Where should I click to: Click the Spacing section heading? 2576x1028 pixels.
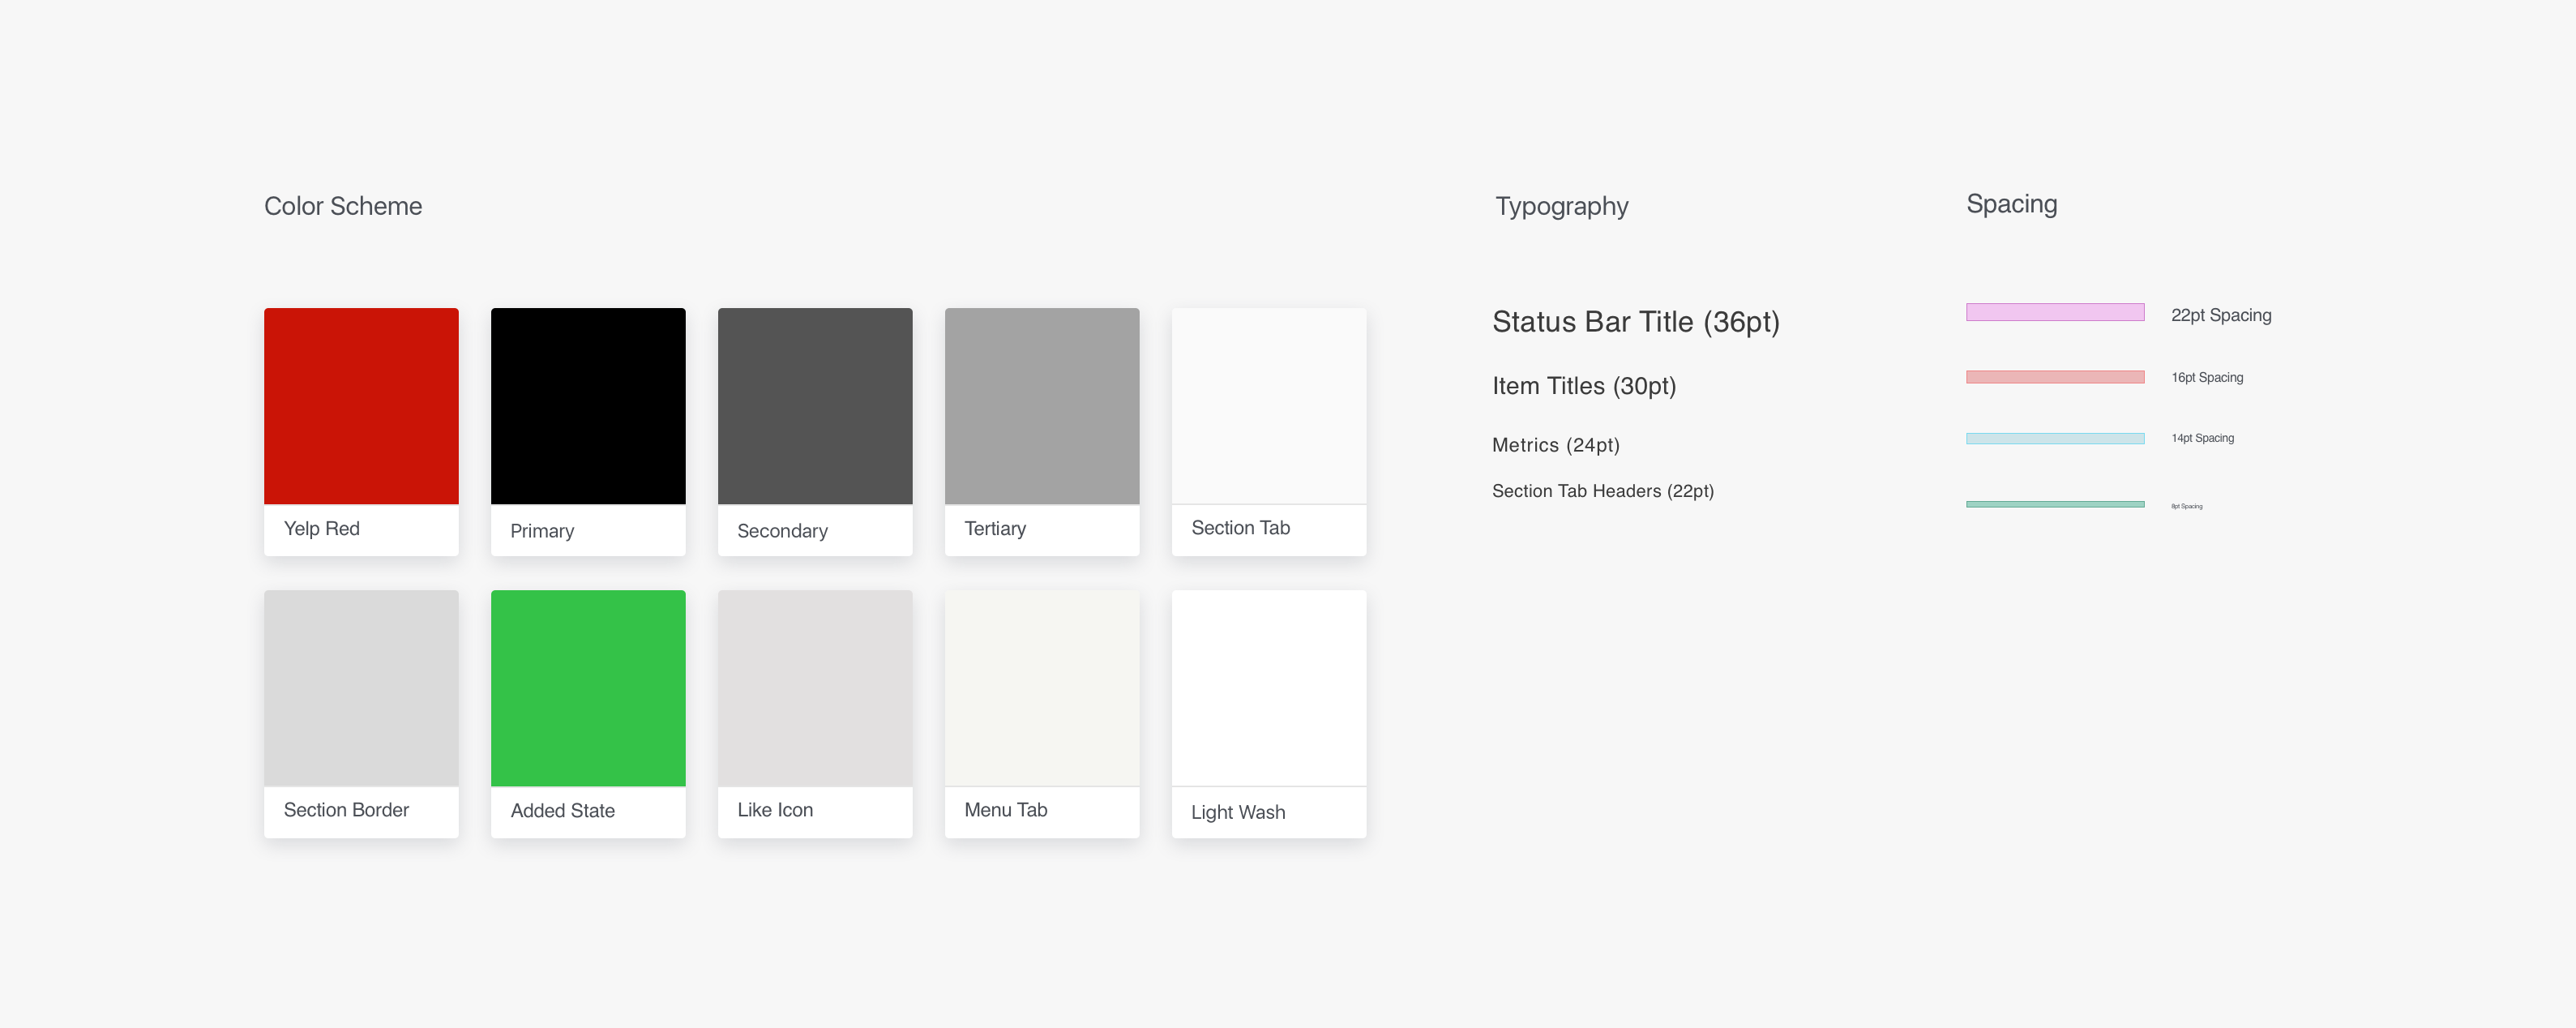[2011, 204]
